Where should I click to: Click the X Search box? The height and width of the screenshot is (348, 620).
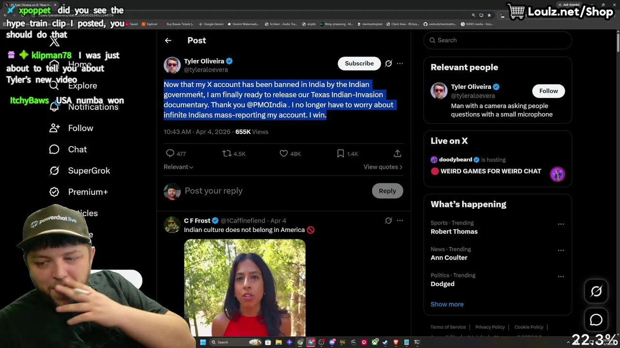498,40
